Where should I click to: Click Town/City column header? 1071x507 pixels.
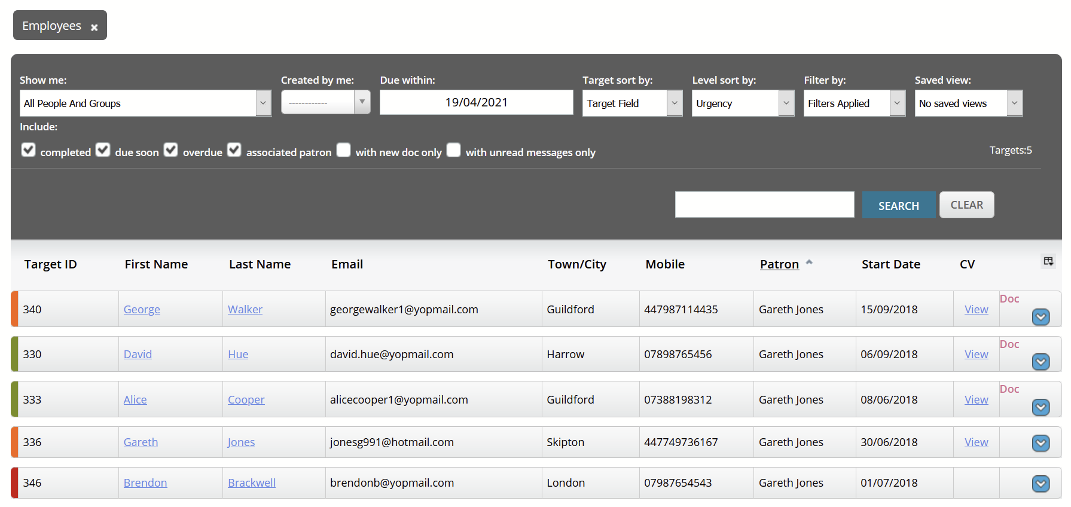pos(576,264)
